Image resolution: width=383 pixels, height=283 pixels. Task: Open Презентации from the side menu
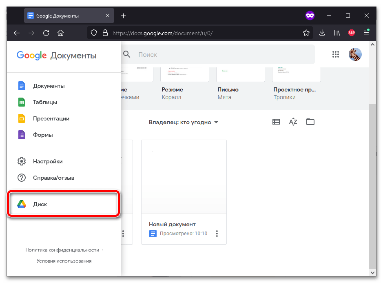coord(51,118)
